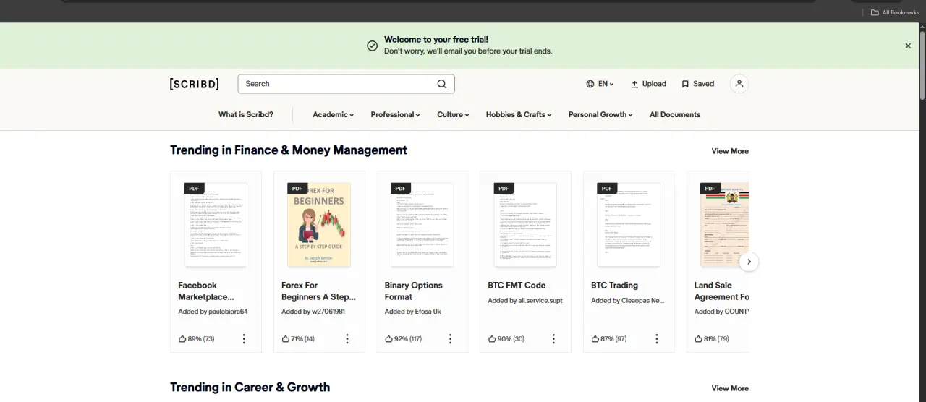Viewport: 926px width, 402px height.
Task: Click BTC Trading title
Action: [x=614, y=285]
